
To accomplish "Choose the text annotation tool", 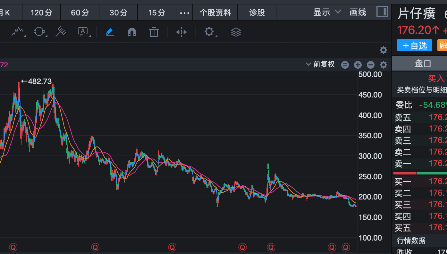I will click(x=83, y=31).
